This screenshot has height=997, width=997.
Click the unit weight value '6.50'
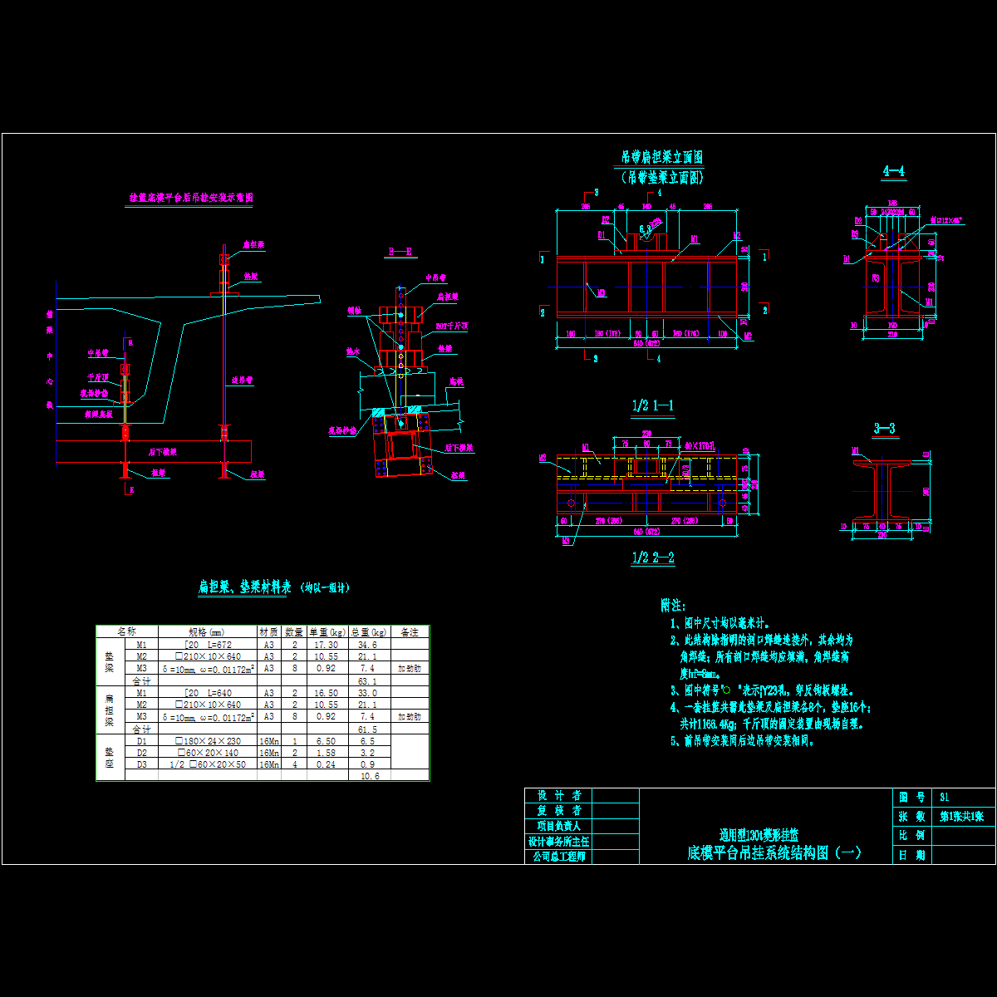(327, 741)
